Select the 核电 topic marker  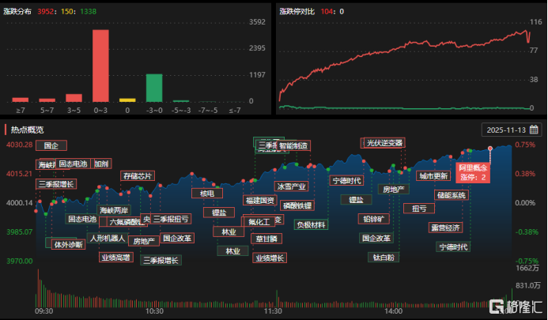[x=207, y=193]
